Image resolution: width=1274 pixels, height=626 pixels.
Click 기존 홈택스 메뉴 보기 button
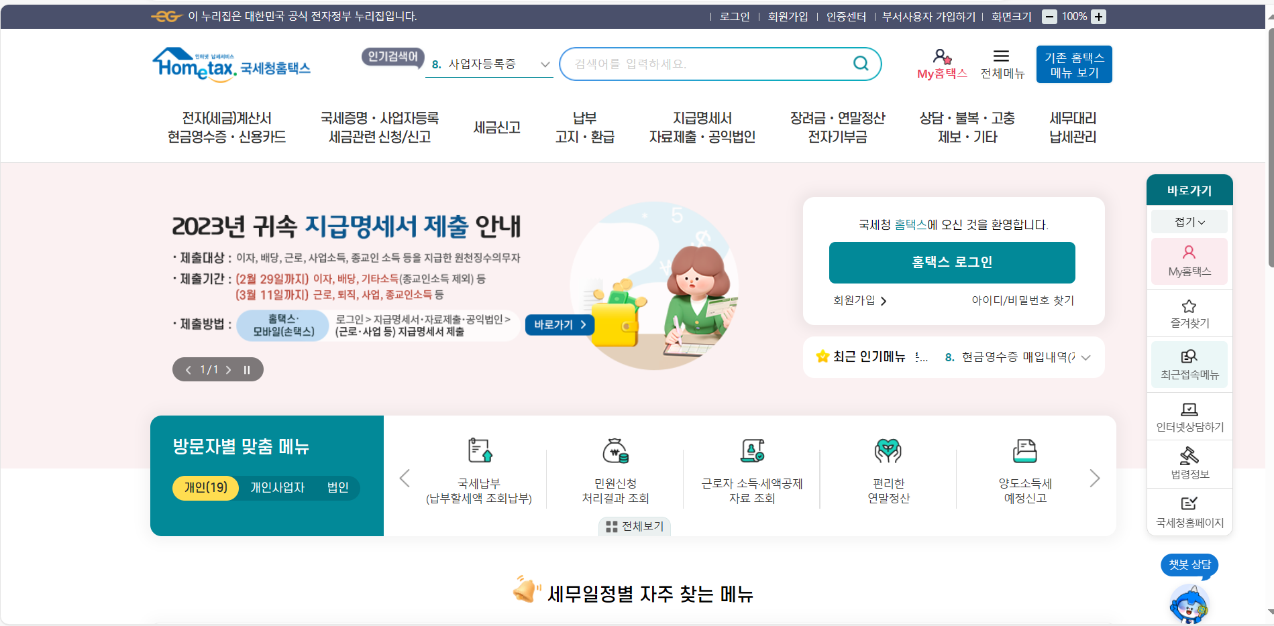(x=1074, y=64)
